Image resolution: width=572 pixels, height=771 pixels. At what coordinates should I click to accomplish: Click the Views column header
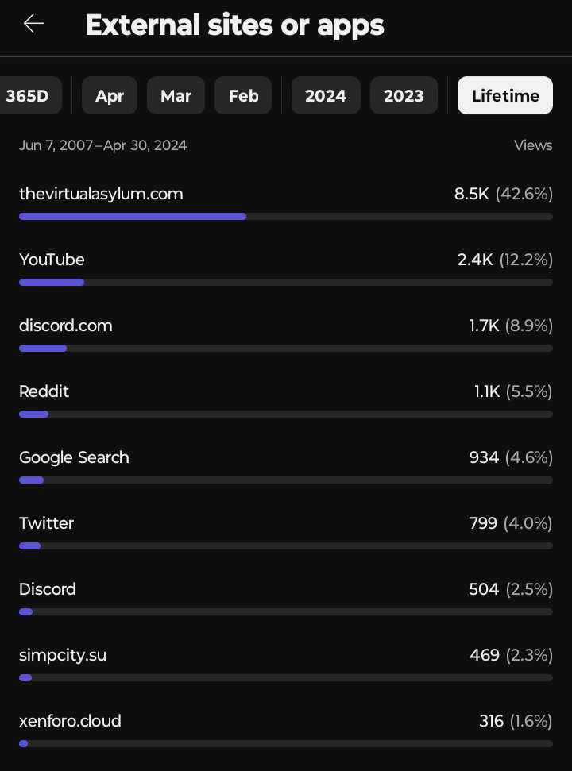point(533,145)
